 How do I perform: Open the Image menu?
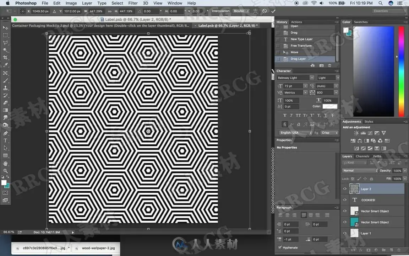pyautogui.click(x=71, y=3)
